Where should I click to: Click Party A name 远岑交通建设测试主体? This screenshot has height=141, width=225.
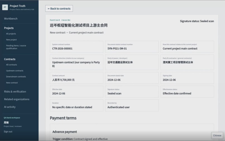click(120, 62)
